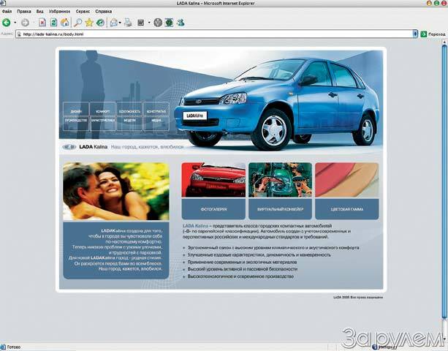Open Favorites with the star icon
This screenshot has width=448, height=351.
pyautogui.click(x=89, y=23)
